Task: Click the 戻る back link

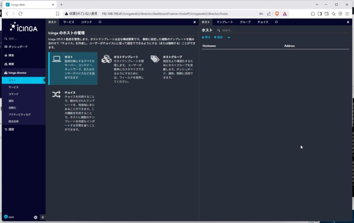Action: point(206,37)
